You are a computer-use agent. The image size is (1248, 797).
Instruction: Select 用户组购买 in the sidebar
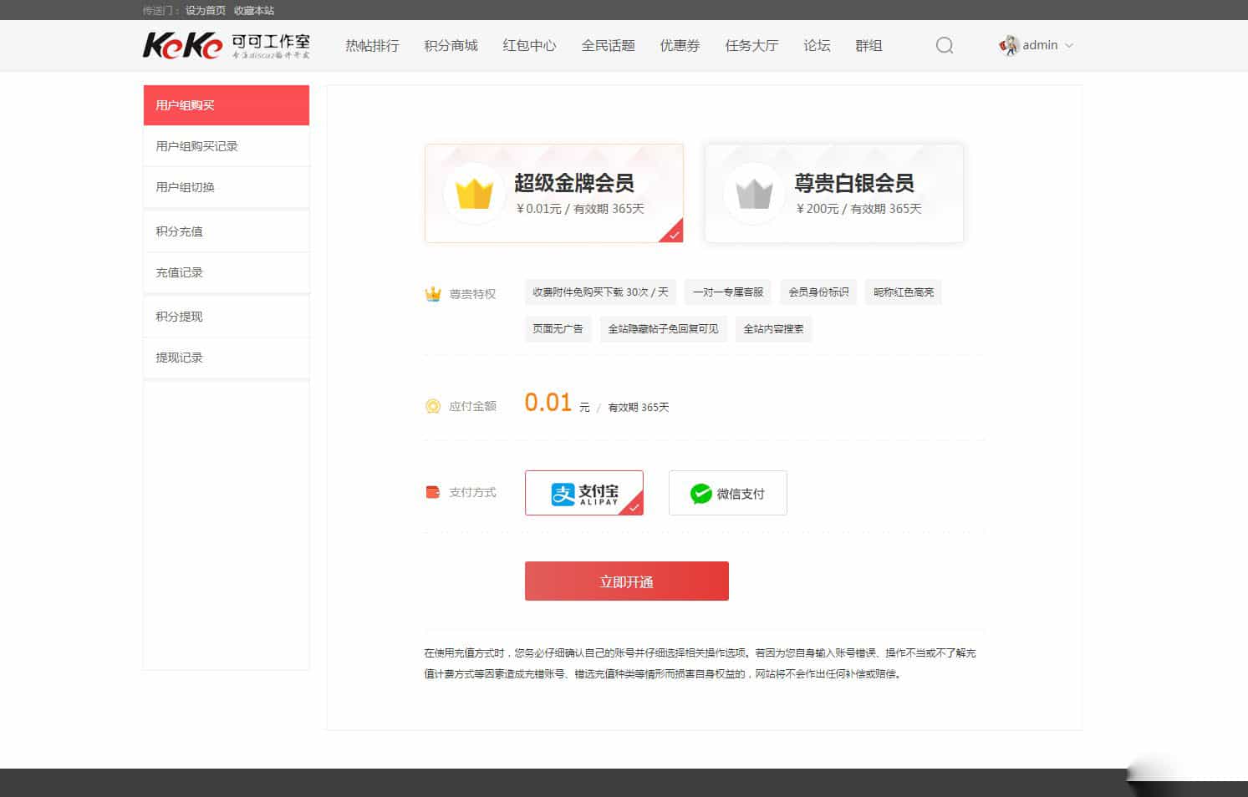click(227, 105)
